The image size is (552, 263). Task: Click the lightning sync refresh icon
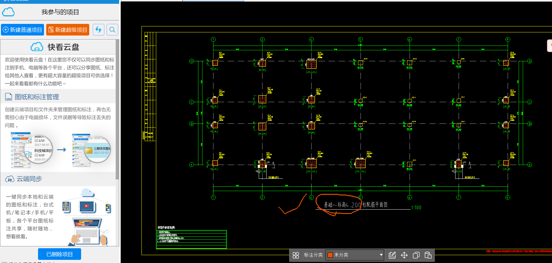point(98,30)
